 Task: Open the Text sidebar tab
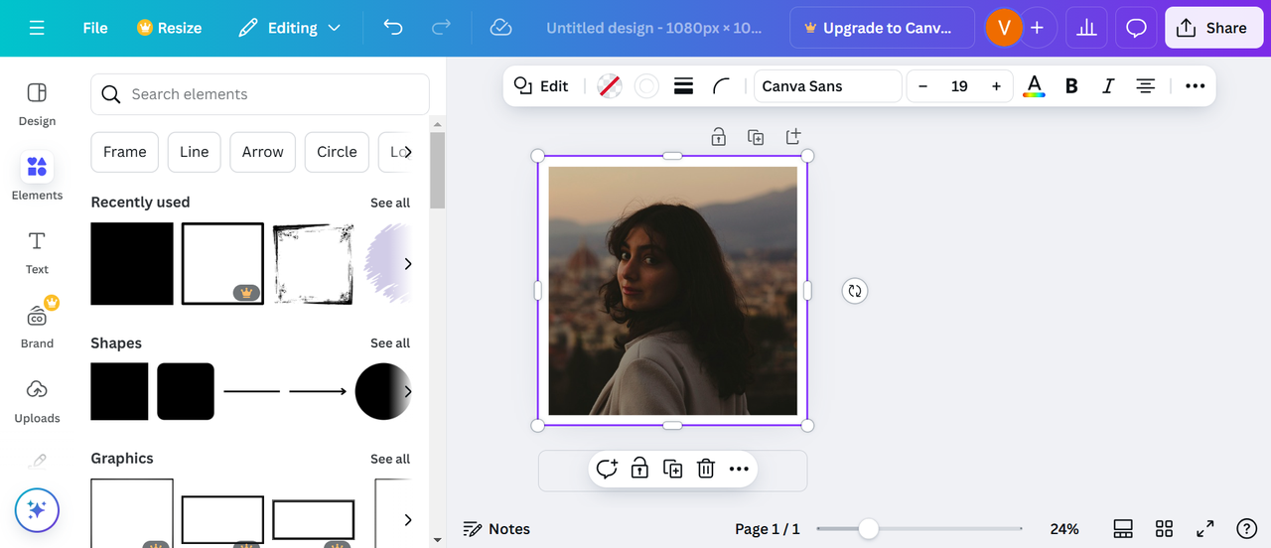pyautogui.click(x=37, y=252)
